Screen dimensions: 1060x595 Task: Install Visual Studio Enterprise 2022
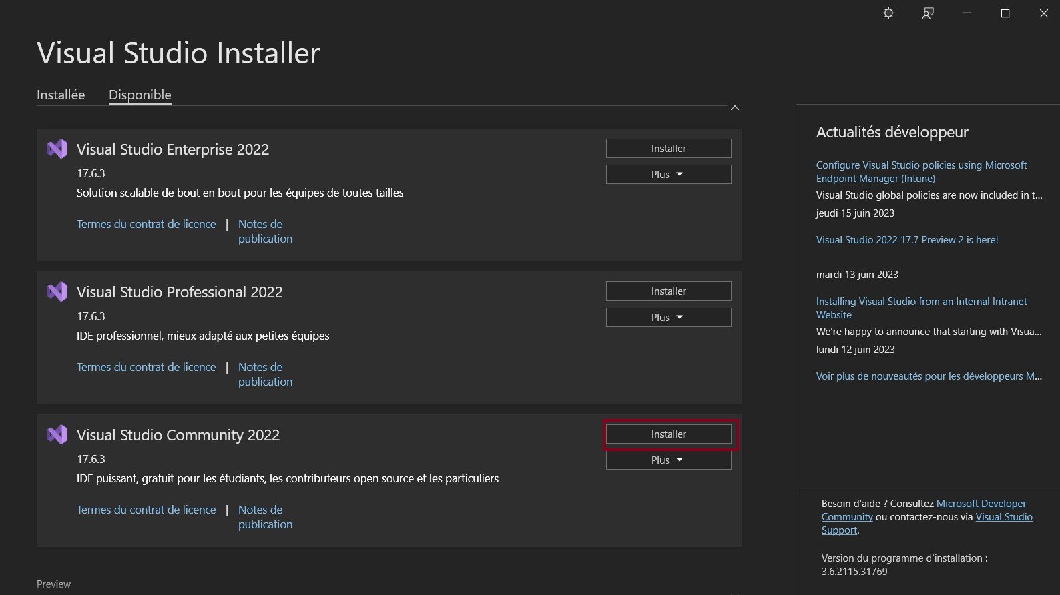669,148
